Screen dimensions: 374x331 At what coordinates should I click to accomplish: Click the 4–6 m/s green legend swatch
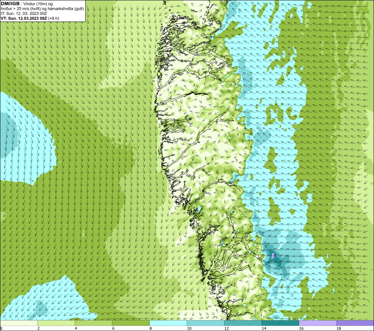coord(93,323)
